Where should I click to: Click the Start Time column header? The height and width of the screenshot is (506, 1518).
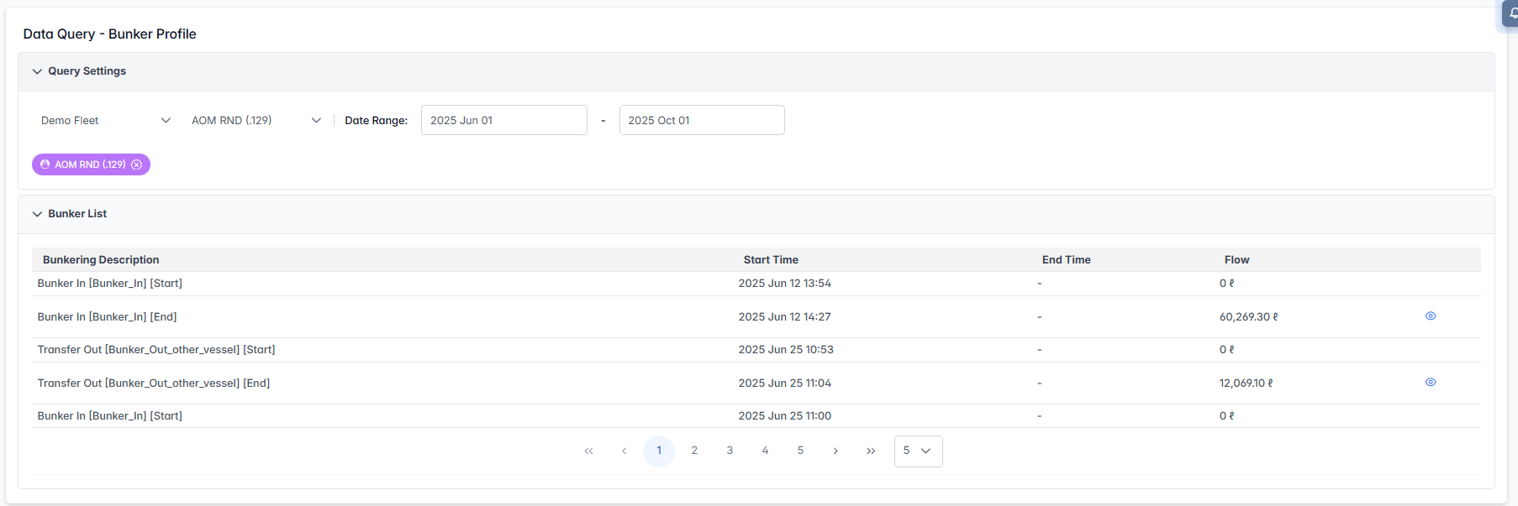[771, 260]
